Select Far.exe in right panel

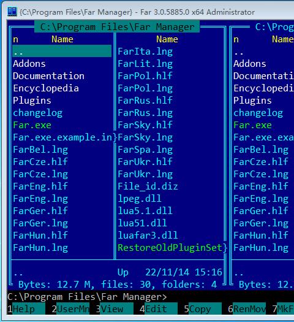(252, 125)
